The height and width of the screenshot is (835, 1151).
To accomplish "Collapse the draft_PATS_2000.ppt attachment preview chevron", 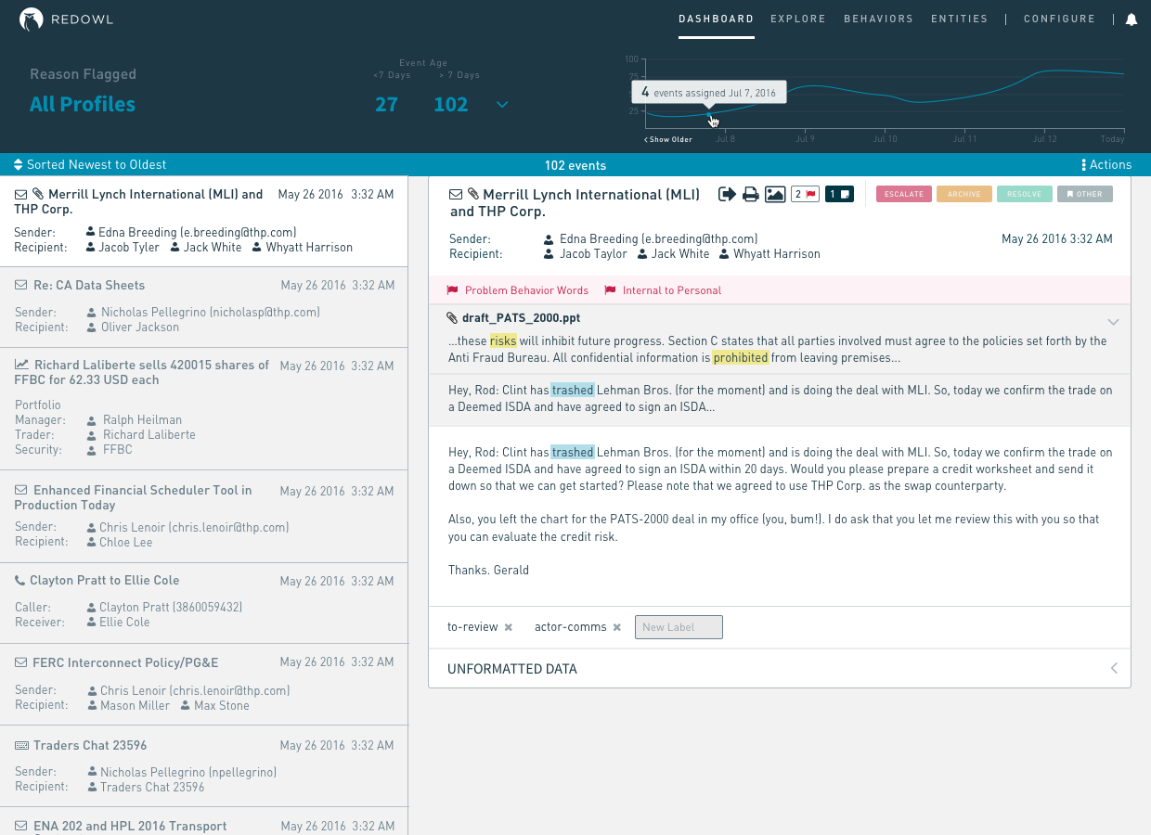I will (x=1113, y=321).
